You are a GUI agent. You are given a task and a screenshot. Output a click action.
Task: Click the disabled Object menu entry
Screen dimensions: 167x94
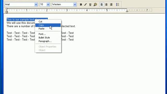pyautogui.click(x=48, y=50)
